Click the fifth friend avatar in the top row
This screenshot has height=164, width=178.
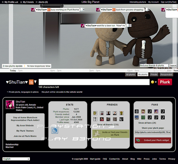coord(121,113)
